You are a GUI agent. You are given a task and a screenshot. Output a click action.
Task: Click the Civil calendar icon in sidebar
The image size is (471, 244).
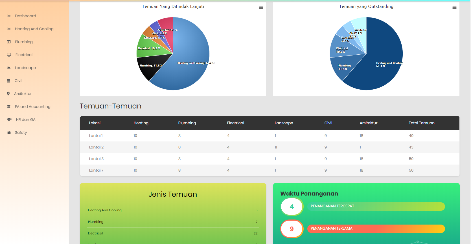[8, 81]
